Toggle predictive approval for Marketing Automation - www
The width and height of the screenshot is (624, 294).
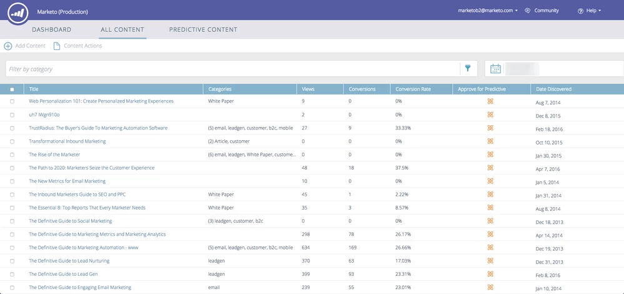(490, 247)
